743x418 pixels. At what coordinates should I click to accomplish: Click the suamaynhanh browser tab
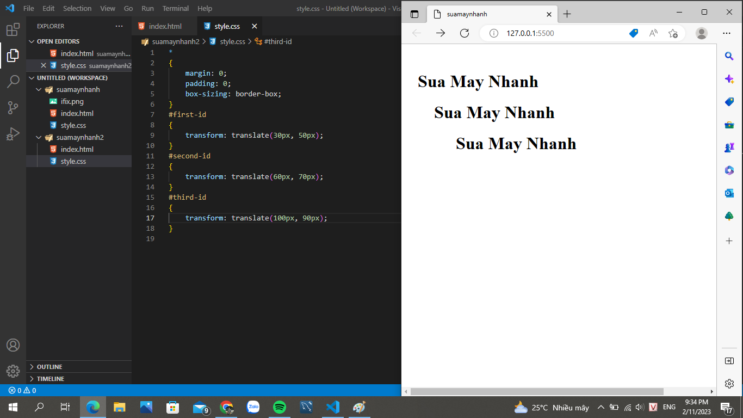(x=493, y=14)
